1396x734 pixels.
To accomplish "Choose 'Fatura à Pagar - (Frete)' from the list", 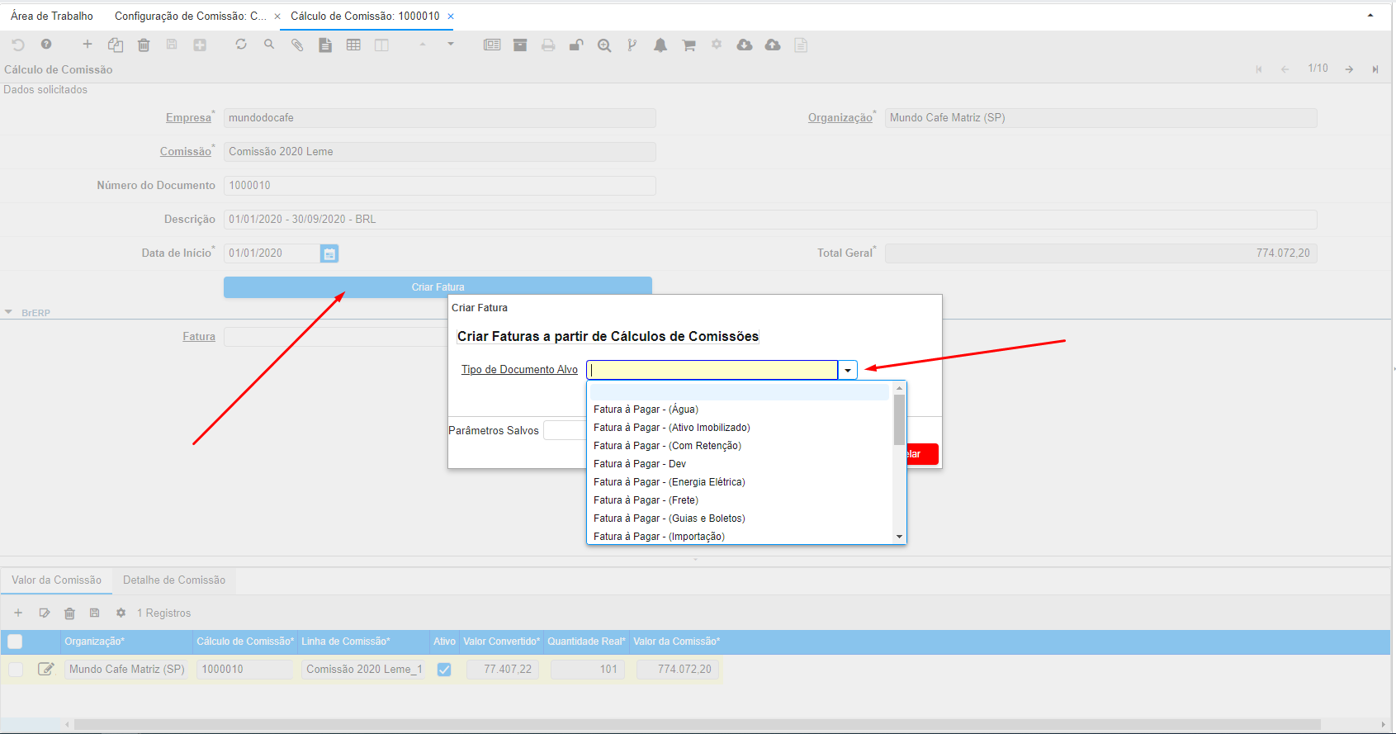I will coord(646,500).
